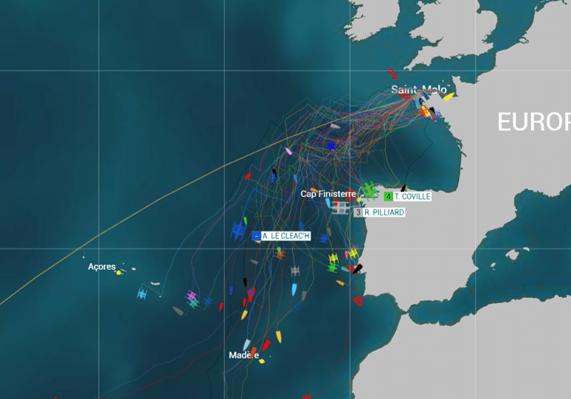Select the yellow boat east of Saint-Malo
571x399 pixels.
tap(449, 97)
